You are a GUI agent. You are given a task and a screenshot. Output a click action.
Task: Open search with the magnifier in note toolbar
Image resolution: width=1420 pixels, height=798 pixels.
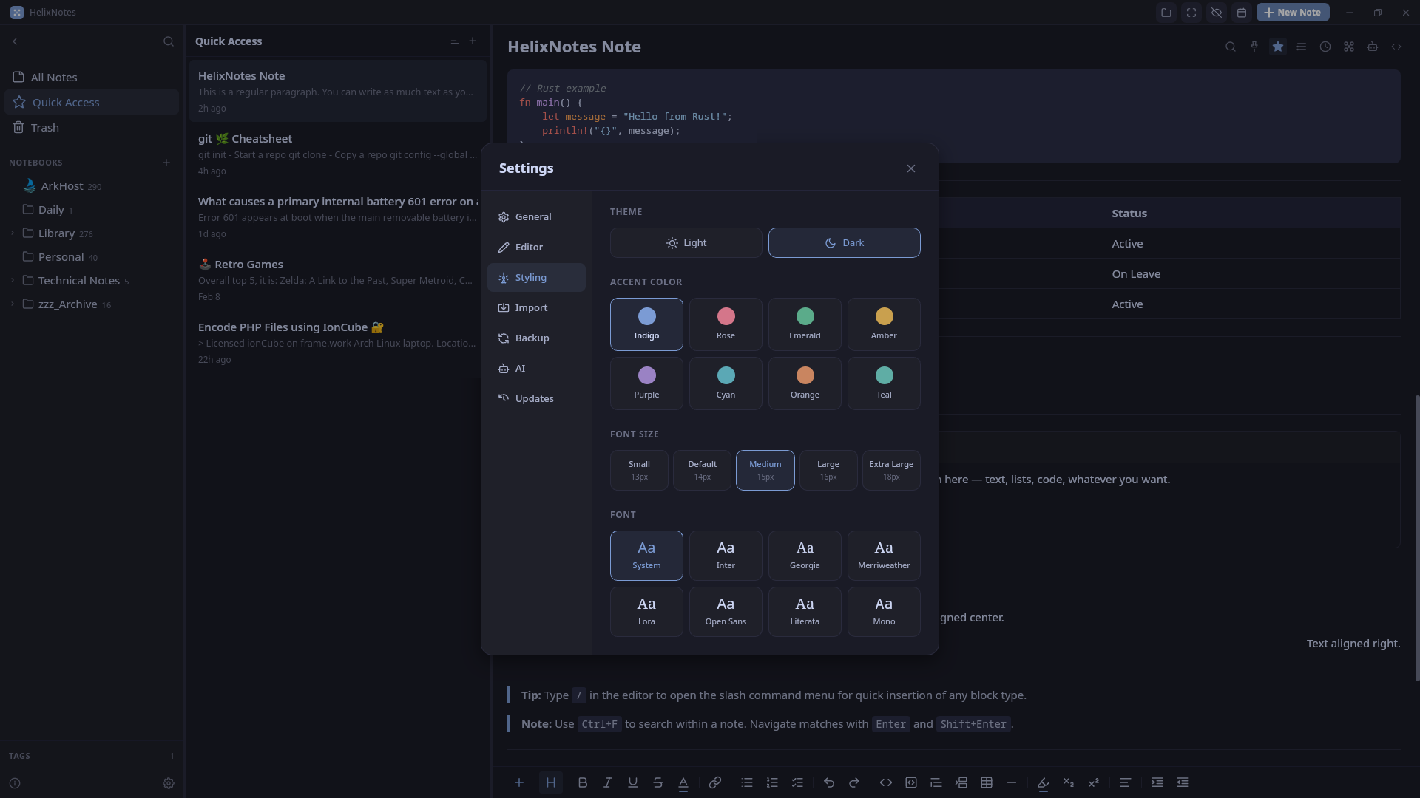click(x=1230, y=46)
